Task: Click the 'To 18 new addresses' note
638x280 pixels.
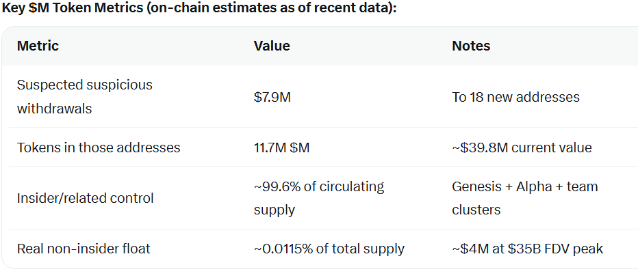Action: coord(515,97)
